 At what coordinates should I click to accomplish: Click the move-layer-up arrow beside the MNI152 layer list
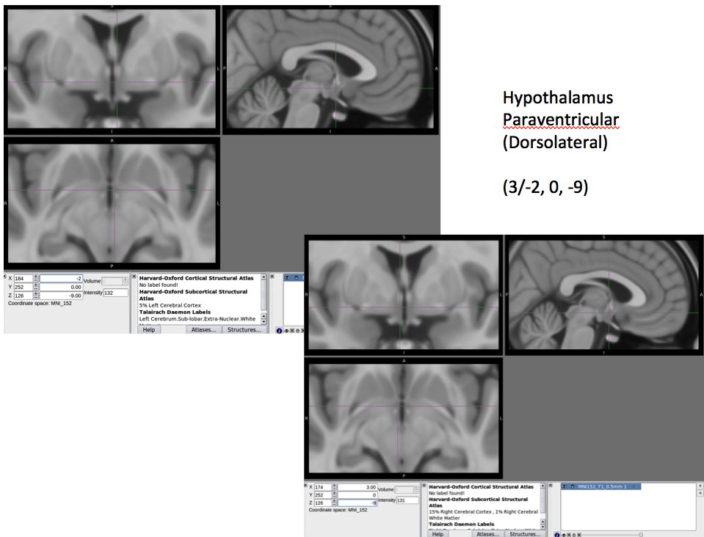coord(700,486)
